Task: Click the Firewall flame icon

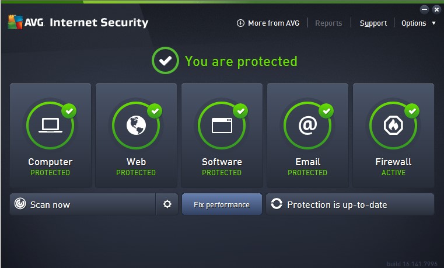Action: tap(393, 125)
